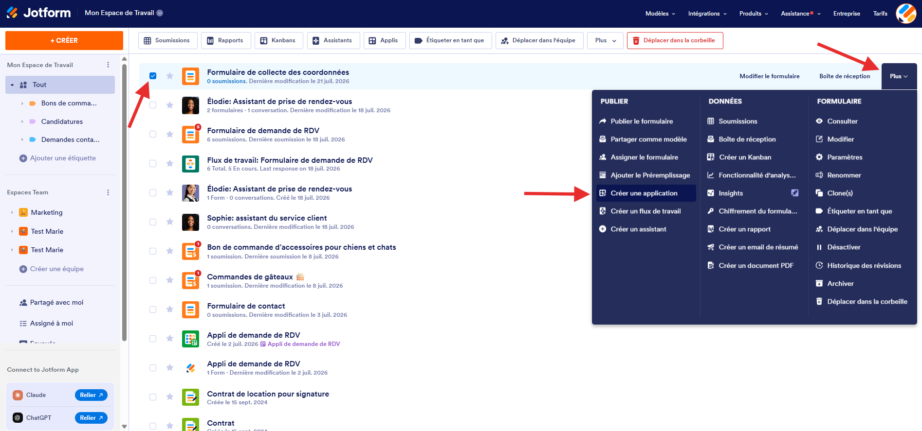Expand the Produits navigation menu

[x=754, y=14]
